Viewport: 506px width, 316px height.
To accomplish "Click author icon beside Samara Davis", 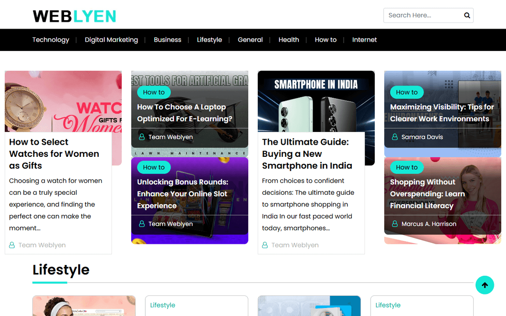I will pyautogui.click(x=394, y=137).
